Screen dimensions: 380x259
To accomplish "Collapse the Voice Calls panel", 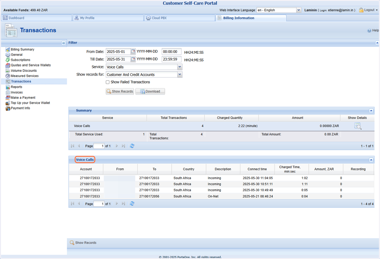I will 371,160.
